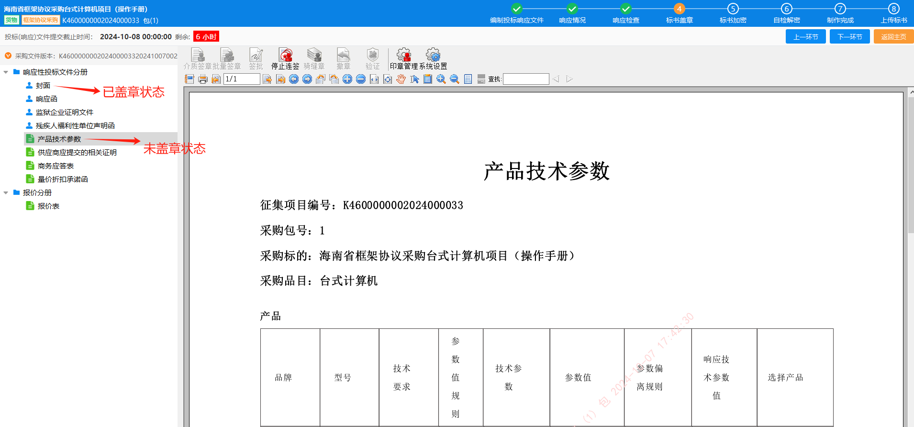914x427 pixels.
Task: Rotate page clockwise icon
Action: 334,79
